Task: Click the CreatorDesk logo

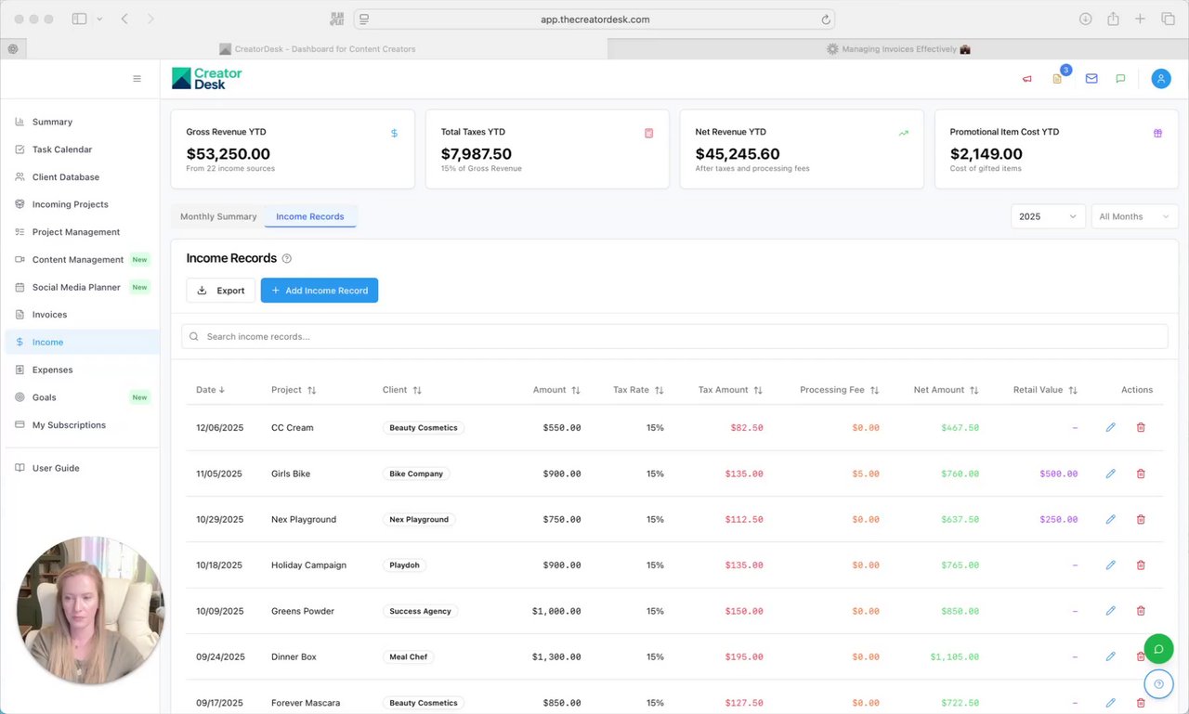Action: coord(207,79)
